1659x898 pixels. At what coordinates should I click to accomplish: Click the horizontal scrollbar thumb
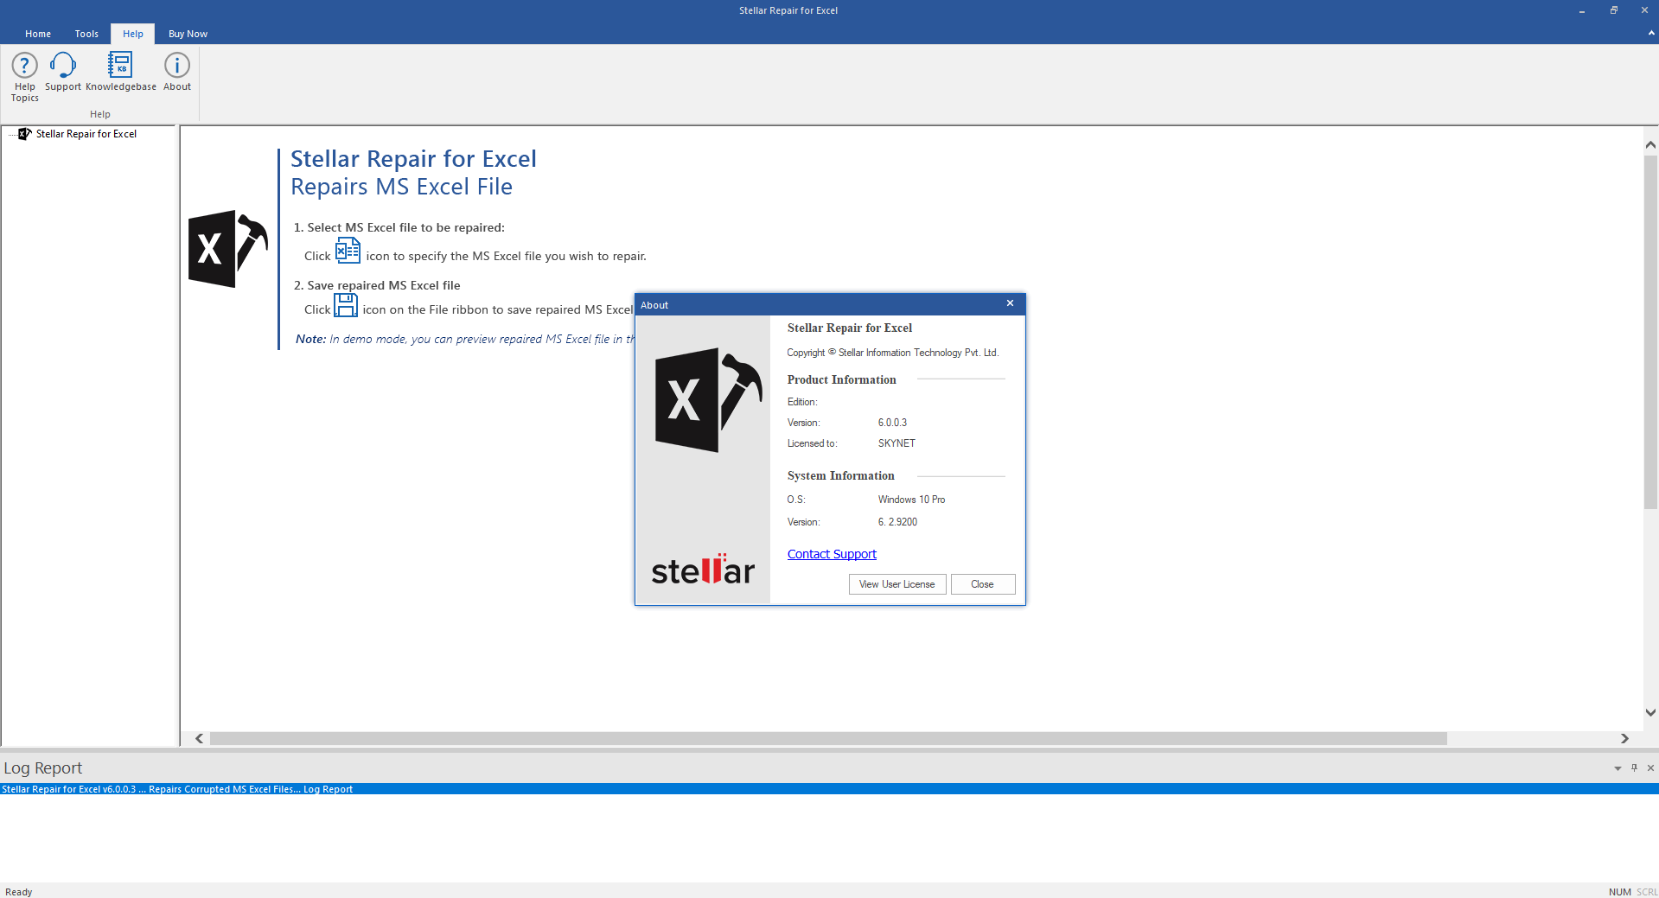(828, 738)
